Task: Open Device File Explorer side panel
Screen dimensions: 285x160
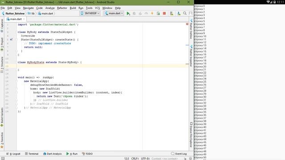Action: point(191,135)
